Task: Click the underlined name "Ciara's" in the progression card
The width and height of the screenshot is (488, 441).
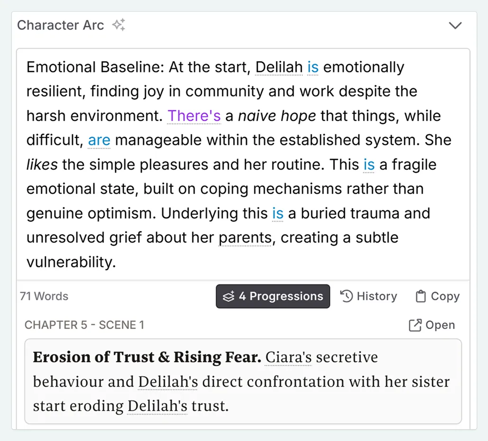Action: (x=289, y=357)
